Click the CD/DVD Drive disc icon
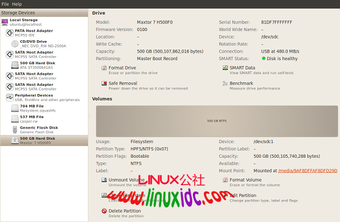Screen dimensions: 340x222 pos(15,44)
